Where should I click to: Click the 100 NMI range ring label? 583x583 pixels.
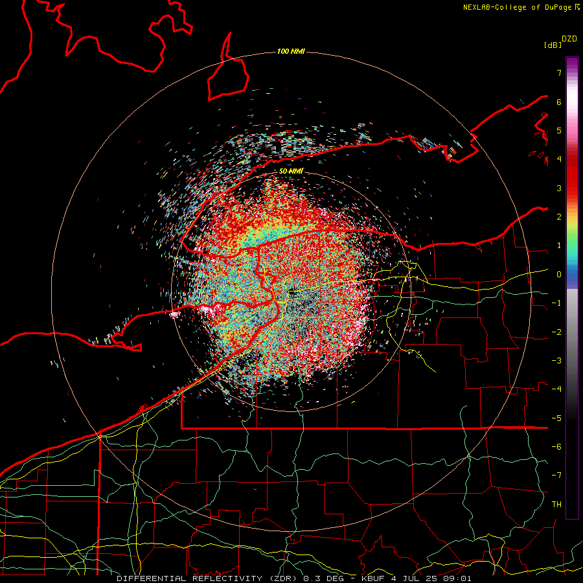point(291,51)
